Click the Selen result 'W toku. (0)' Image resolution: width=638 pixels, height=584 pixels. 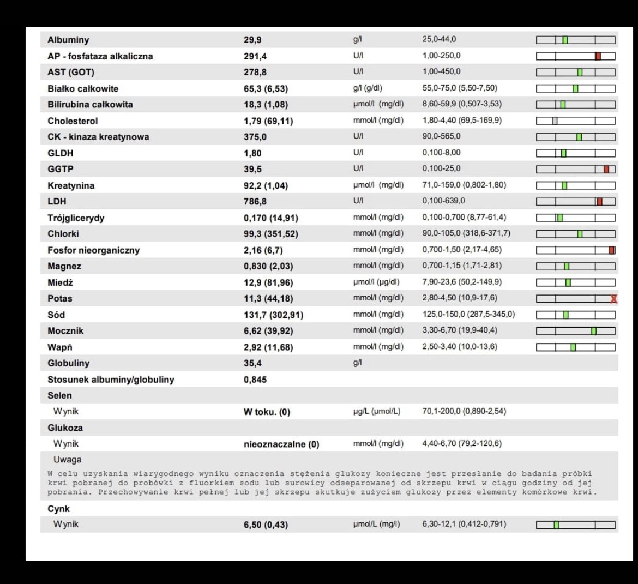coord(267,412)
